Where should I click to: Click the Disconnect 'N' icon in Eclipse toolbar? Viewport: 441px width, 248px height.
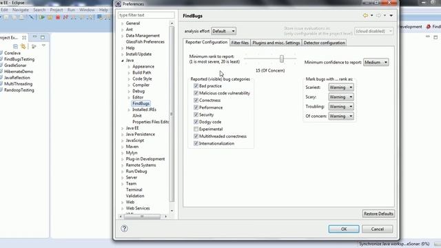(x=65, y=17)
